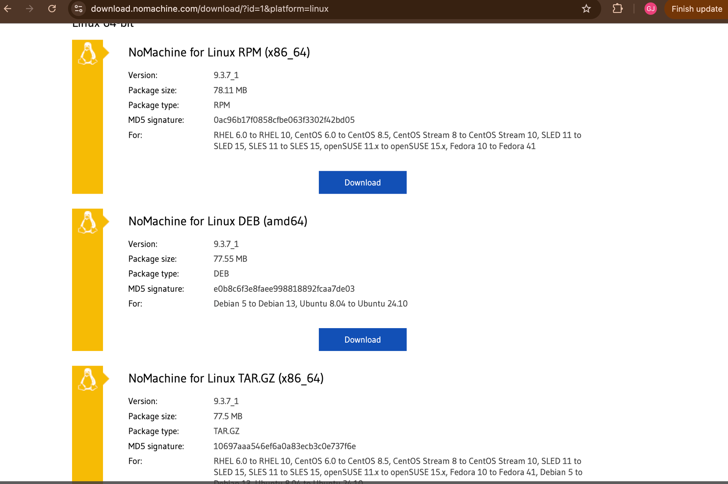Open site information icon in address bar
728x484 pixels.
click(78, 9)
